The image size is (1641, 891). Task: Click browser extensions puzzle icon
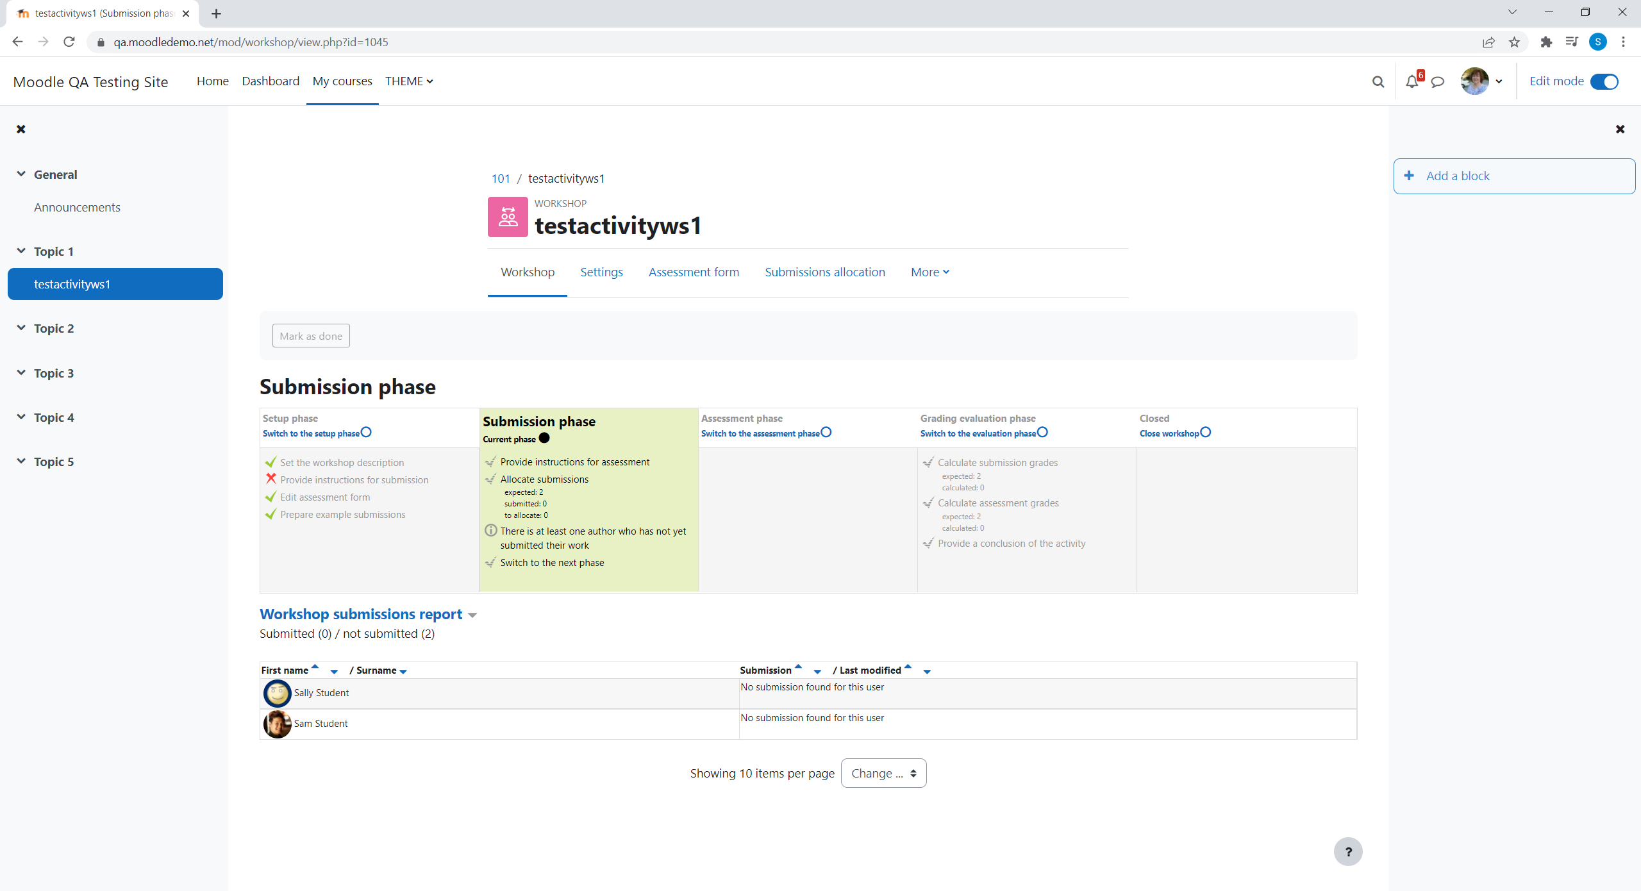[1546, 42]
